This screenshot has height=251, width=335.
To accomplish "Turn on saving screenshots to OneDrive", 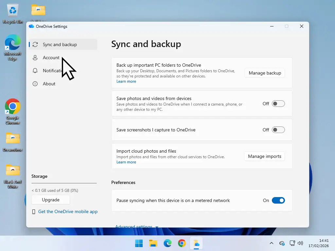I will coord(278,130).
